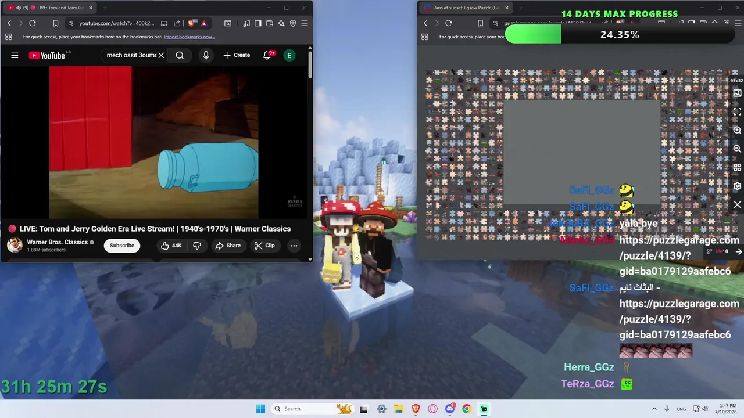Image resolution: width=744 pixels, height=418 pixels.
Task: Start voice search with the microphone
Action: coord(206,55)
